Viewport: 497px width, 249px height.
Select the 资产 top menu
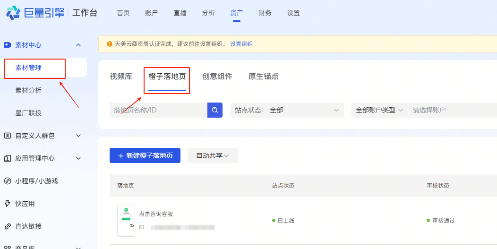(237, 13)
